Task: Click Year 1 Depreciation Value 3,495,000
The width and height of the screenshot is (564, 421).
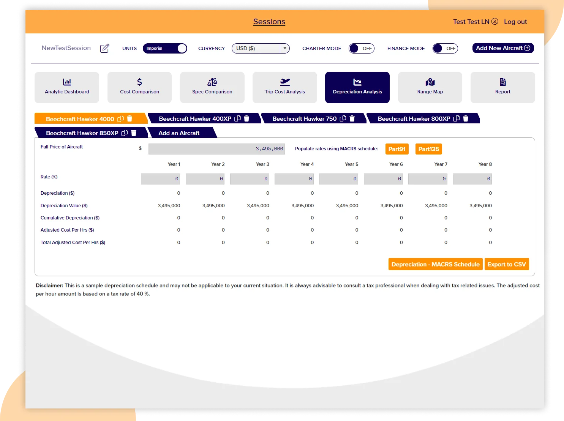Action: pyautogui.click(x=169, y=205)
